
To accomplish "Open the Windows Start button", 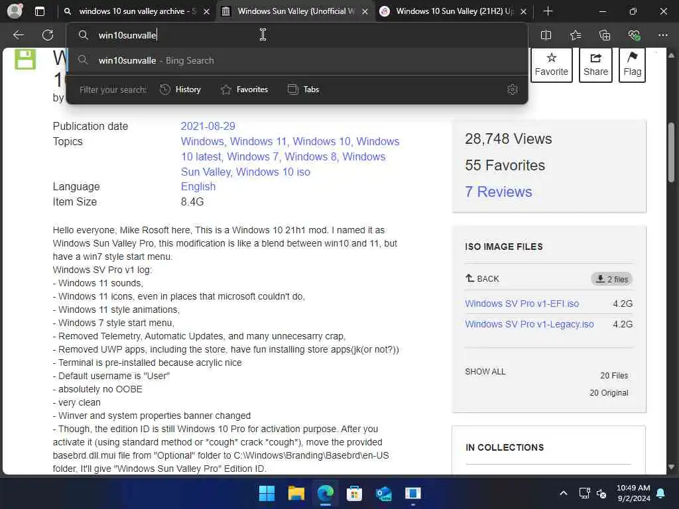I will pos(267,493).
